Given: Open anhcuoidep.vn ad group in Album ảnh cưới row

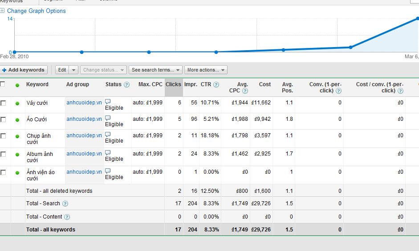Looking at the screenshot, I should point(84,154).
